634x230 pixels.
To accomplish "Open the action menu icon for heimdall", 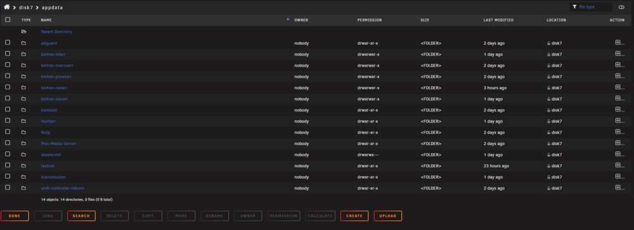I will pyautogui.click(x=618, y=110).
